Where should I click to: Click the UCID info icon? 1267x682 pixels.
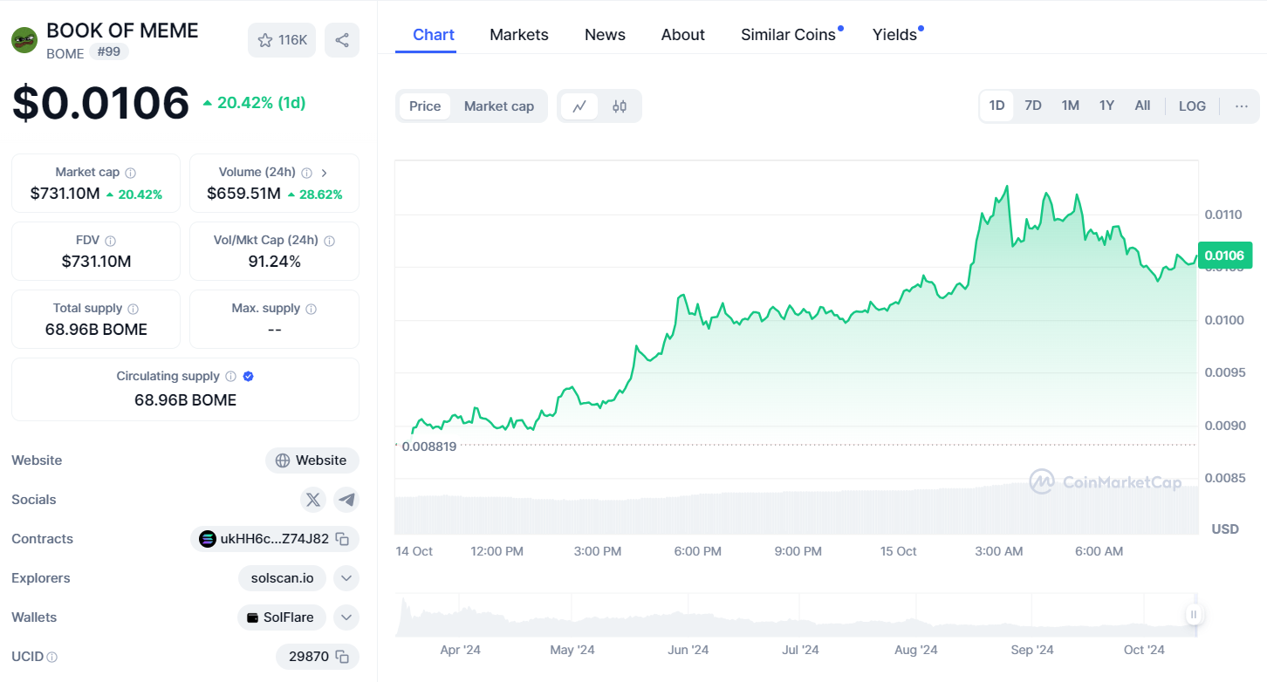click(x=52, y=657)
